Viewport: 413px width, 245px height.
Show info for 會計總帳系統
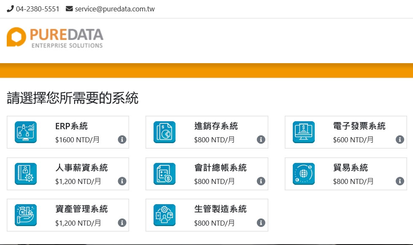[261, 181]
